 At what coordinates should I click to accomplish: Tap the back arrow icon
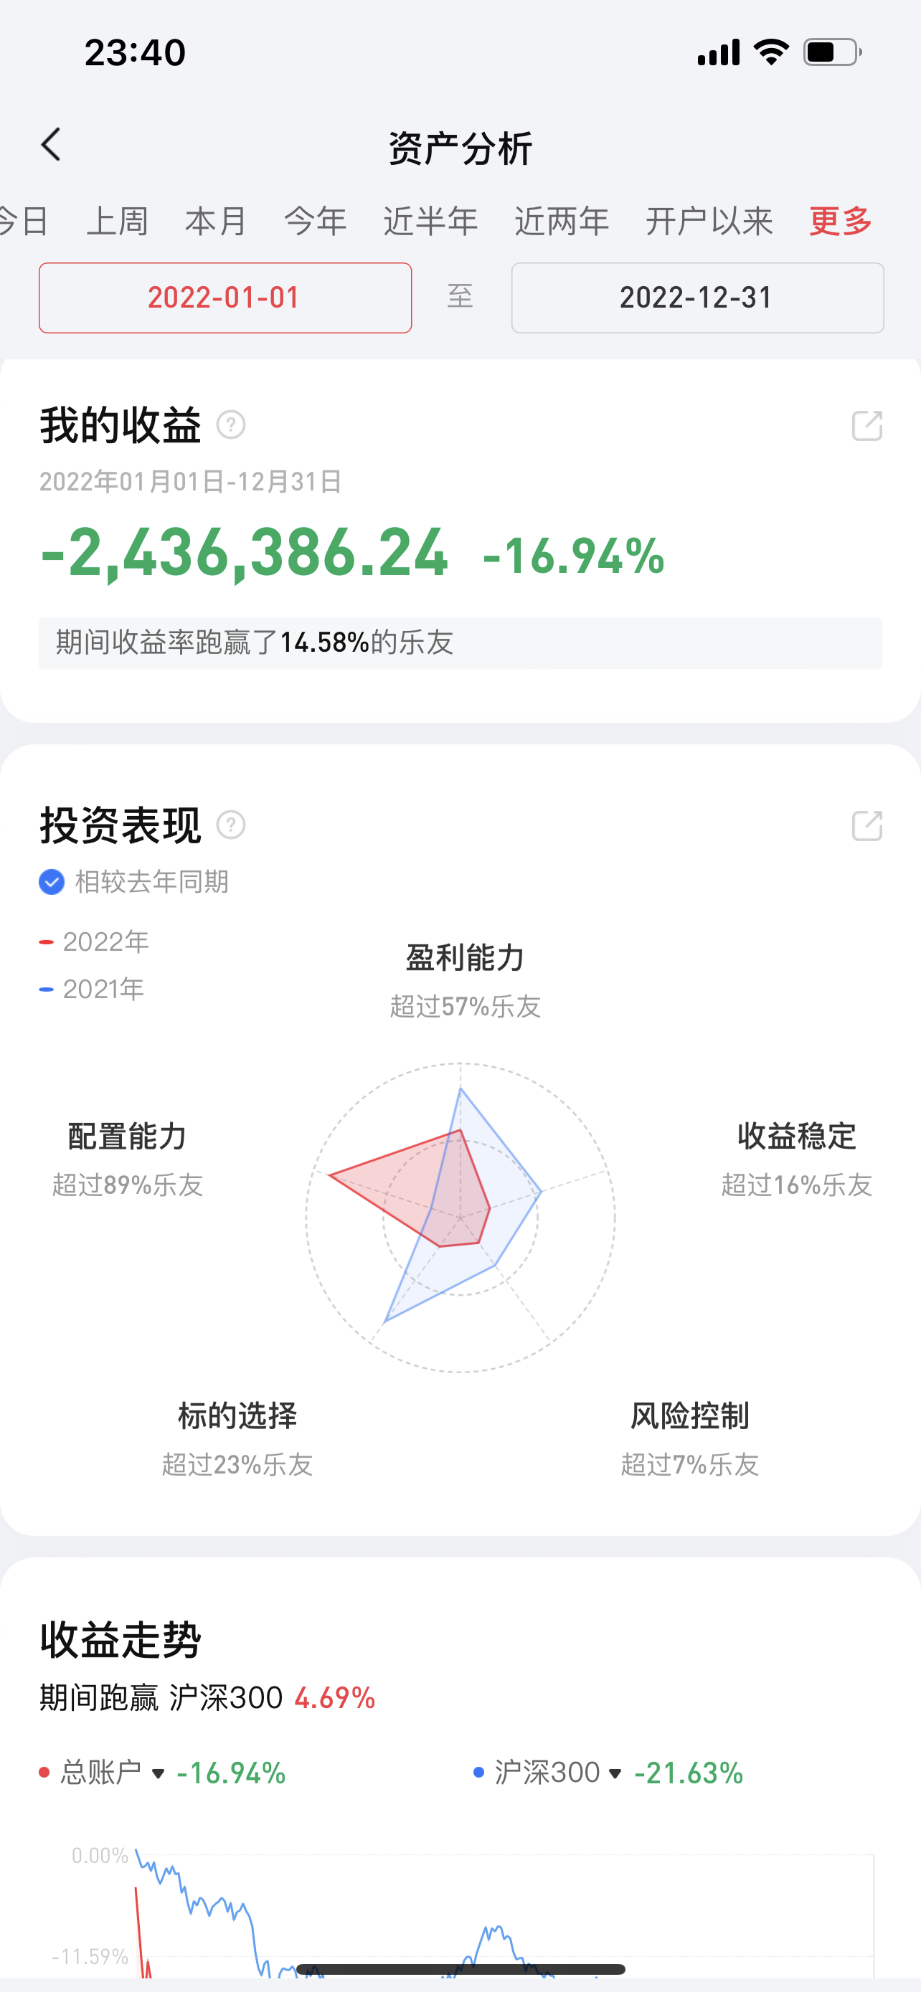pyautogui.click(x=51, y=145)
